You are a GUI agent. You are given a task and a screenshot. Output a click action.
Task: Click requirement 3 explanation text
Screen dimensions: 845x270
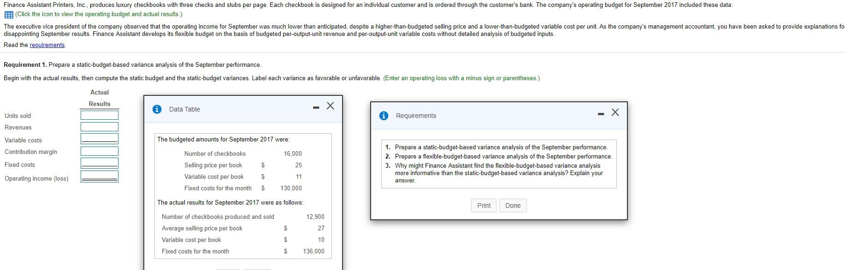499,173
